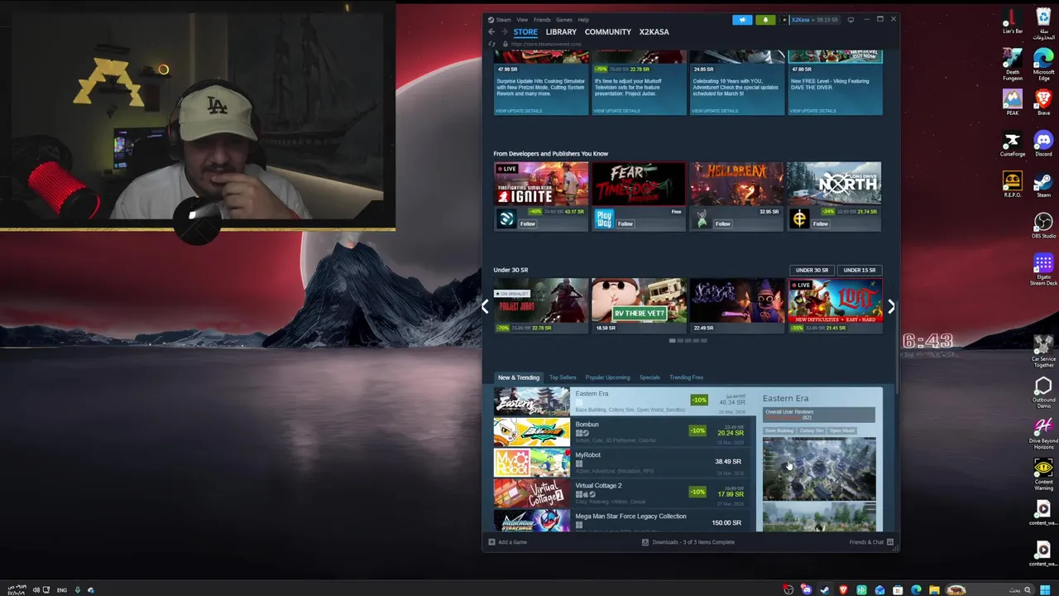Open the Steam menu
This screenshot has height=596, width=1059.
click(503, 20)
